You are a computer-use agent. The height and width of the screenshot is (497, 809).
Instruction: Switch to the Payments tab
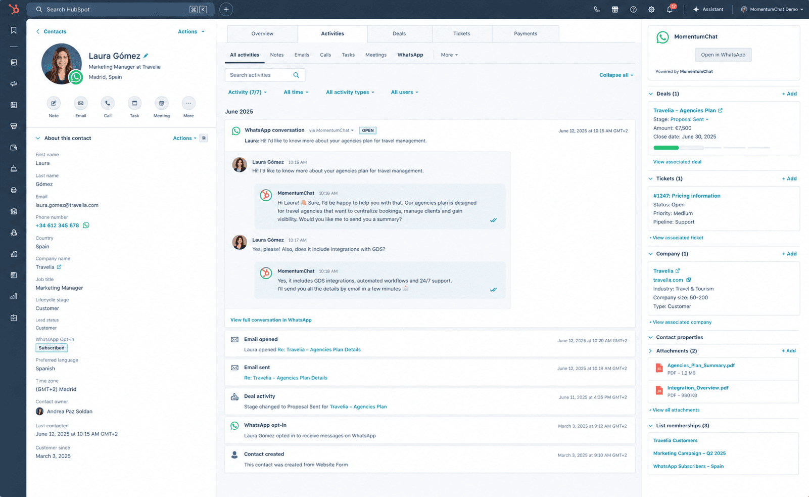pos(526,33)
